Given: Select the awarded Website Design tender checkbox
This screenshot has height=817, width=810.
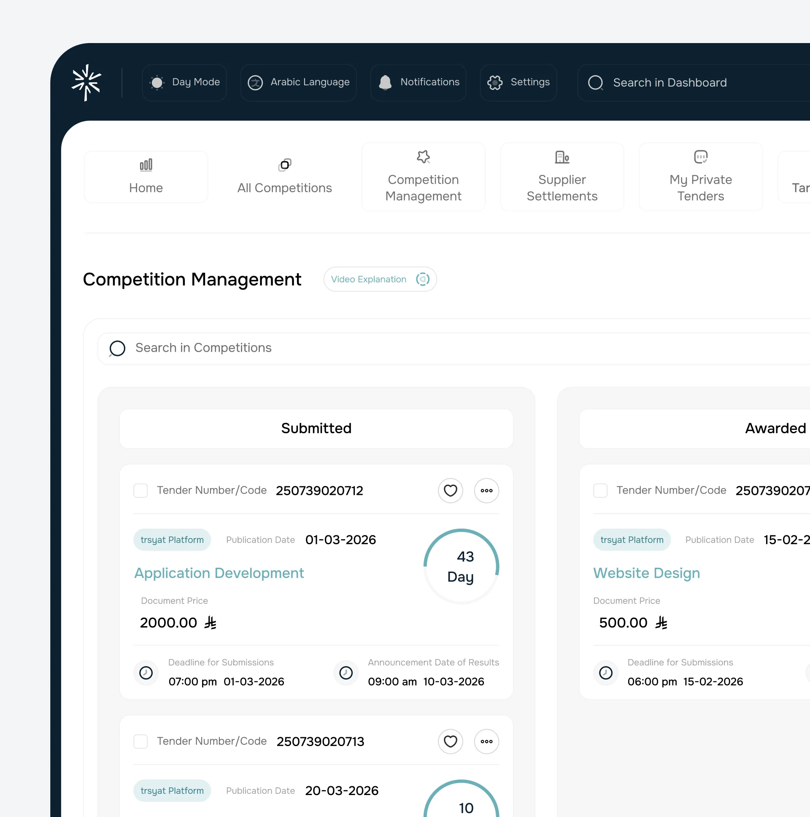Looking at the screenshot, I should pos(600,491).
